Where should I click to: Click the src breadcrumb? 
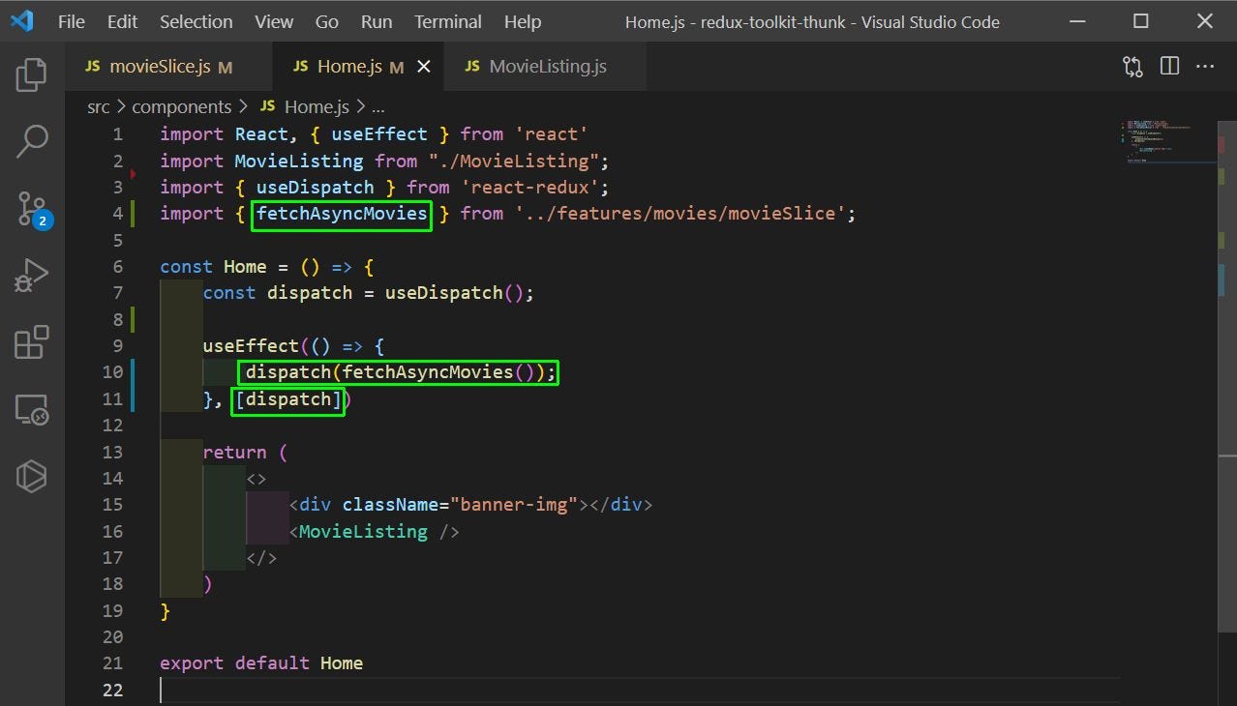pos(99,106)
